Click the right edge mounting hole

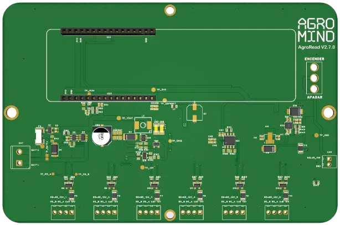(329, 112)
